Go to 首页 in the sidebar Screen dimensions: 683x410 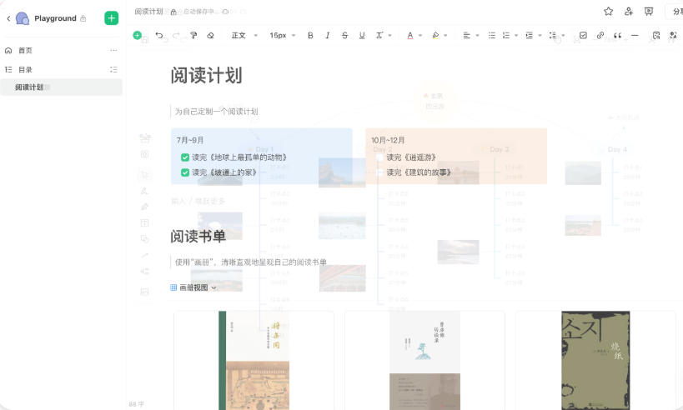point(25,51)
